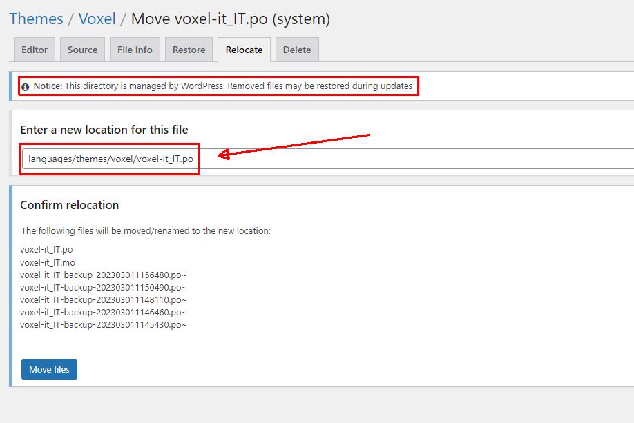Click the voxel-it_IT.mo entry
Image resolution: width=634 pixels, height=423 pixels.
tap(48, 262)
